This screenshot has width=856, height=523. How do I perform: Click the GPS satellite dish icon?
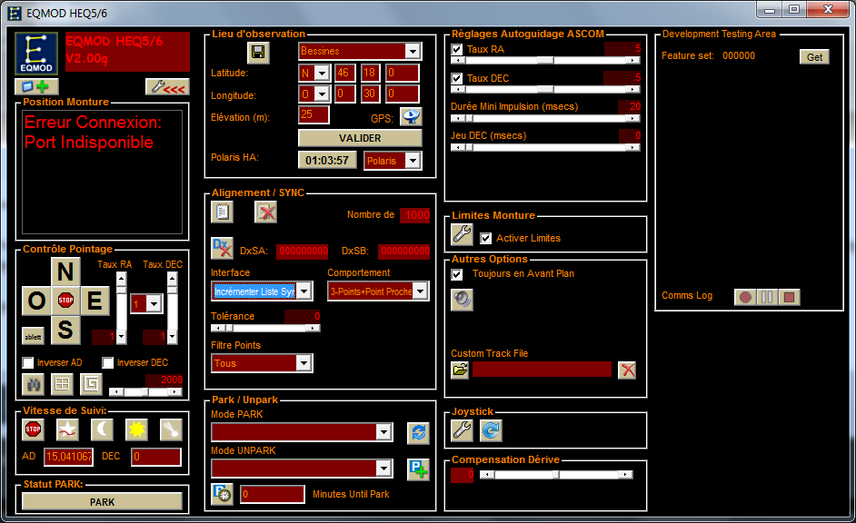pos(411,117)
